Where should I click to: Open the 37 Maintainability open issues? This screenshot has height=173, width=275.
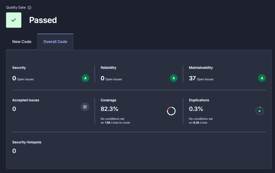tap(192, 78)
